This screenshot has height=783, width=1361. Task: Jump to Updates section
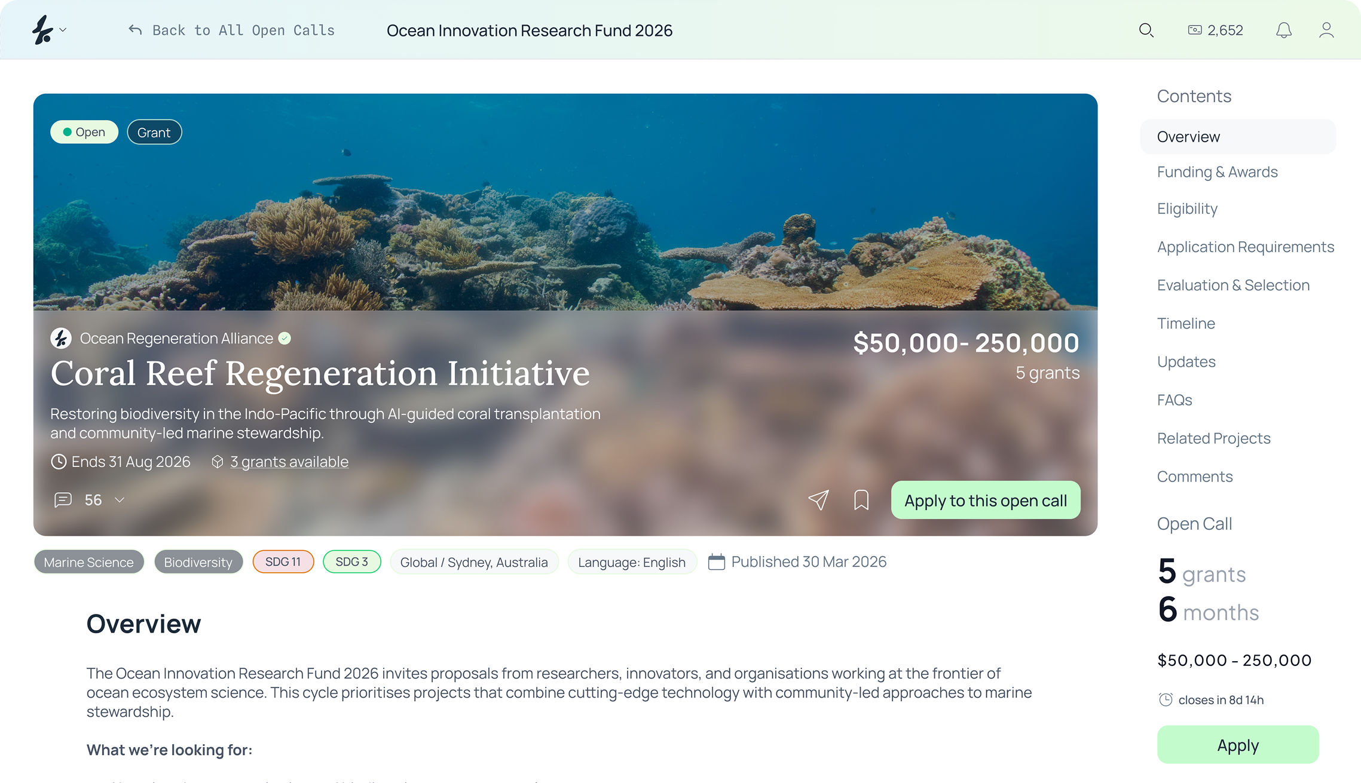(1186, 361)
